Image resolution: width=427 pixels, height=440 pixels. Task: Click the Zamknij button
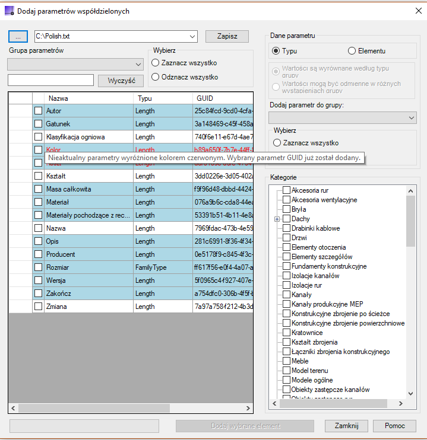click(x=346, y=426)
